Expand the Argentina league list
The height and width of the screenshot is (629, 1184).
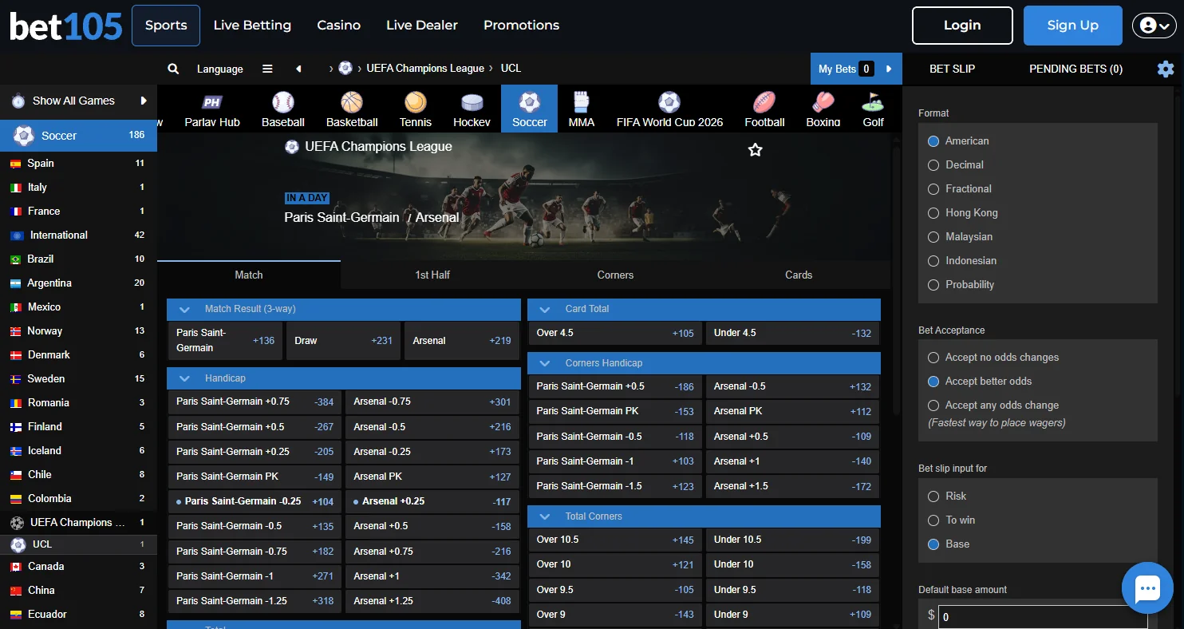(x=78, y=283)
